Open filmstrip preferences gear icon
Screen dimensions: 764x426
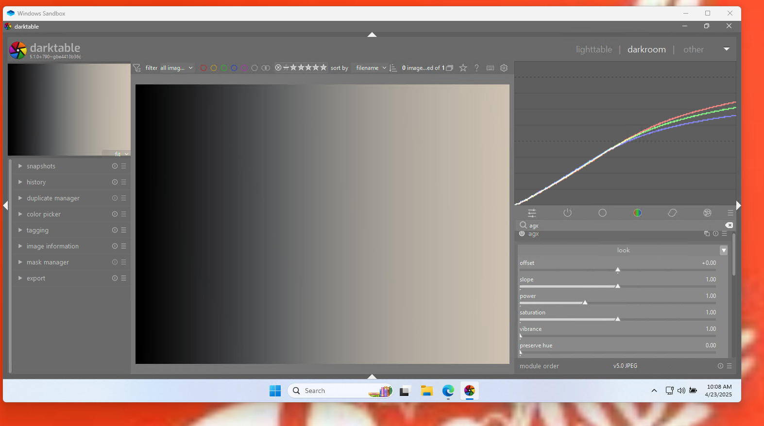(x=504, y=68)
